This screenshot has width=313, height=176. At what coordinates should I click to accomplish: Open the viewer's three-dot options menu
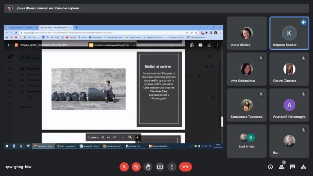click(217, 45)
